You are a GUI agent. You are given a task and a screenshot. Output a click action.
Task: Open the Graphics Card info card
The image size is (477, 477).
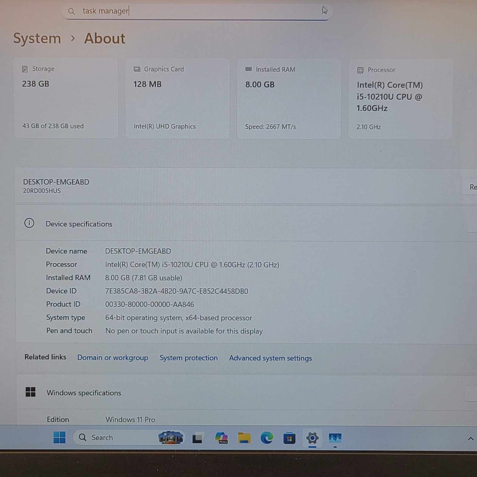(177, 98)
